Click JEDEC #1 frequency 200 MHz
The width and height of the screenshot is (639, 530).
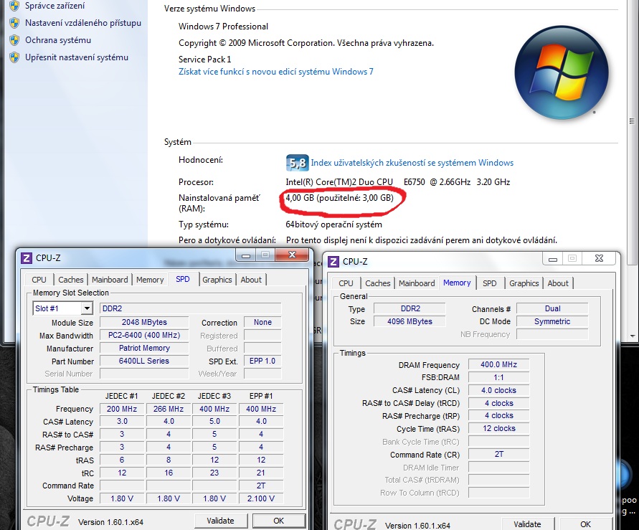[x=122, y=409]
